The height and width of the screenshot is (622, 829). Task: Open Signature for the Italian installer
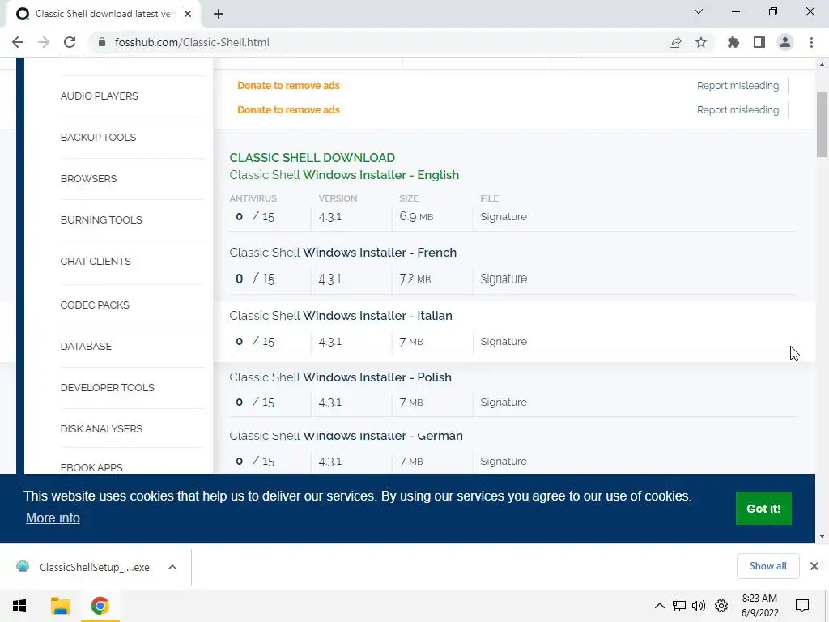pyautogui.click(x=504, y=342)
